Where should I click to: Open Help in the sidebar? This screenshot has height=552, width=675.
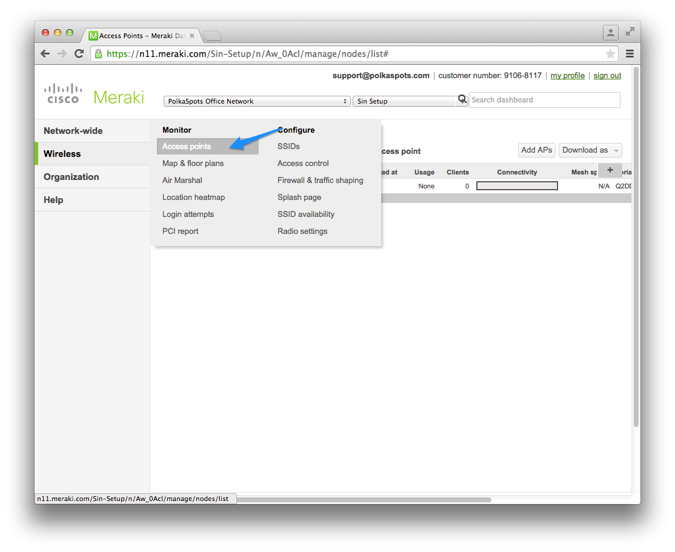(92, 200)
